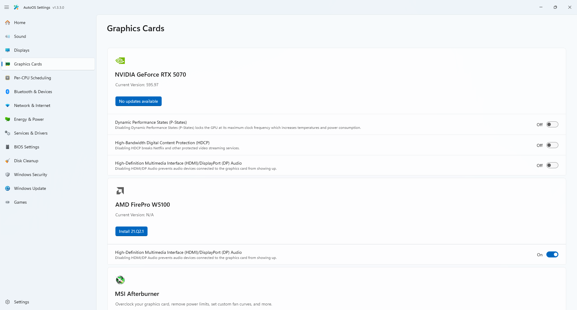Screen dimensions: 577x310
Task: Click the NVIDIA GeForce RTX 5070 title
Action: tap(150, 74)
